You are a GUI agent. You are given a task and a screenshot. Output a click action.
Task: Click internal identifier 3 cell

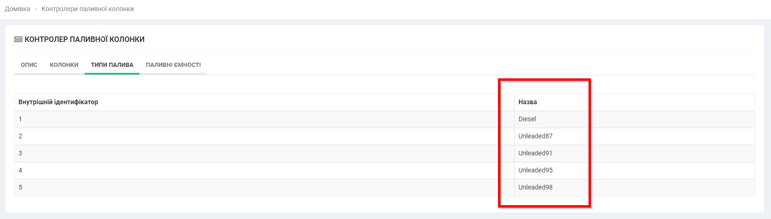(x=20, y=153)
